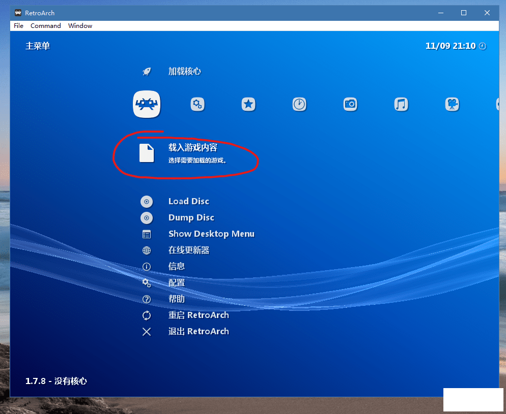Select the 加载核心 menu entry
The height and width of the screenshot is (414, 506).
coord(185,72)
